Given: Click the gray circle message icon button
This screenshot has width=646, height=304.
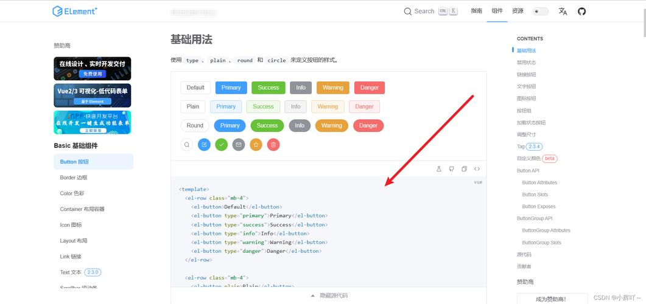Looking at the screenshot, I should click(239, 144).
